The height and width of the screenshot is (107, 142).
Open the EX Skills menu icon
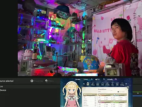107,84
